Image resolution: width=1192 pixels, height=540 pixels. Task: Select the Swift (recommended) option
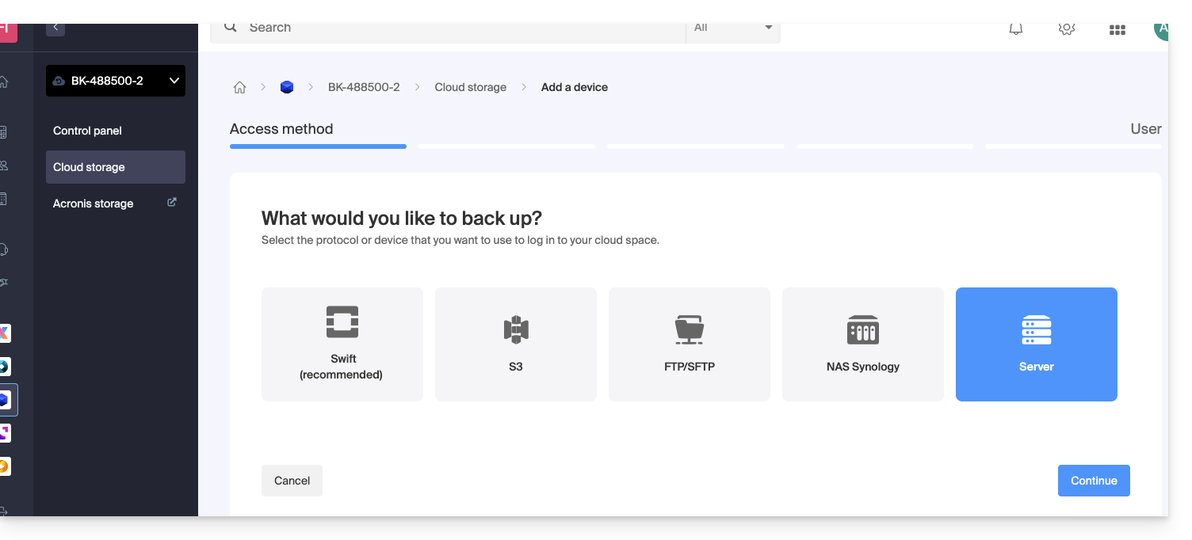(x=342, y=344)
